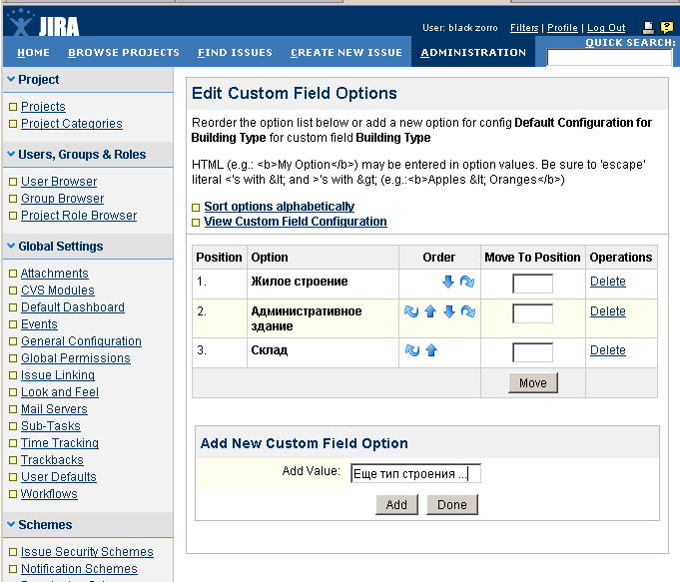Click the Move button

point(533,383)
